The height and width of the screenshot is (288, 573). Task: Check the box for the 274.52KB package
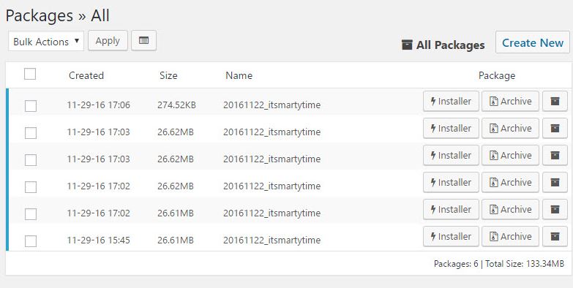coord(31,106)
